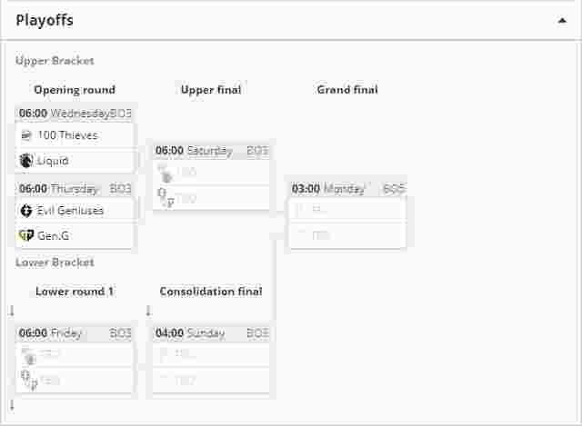
Task: Open the 06:00 Wednesday match header
Action: click(75, 114)
